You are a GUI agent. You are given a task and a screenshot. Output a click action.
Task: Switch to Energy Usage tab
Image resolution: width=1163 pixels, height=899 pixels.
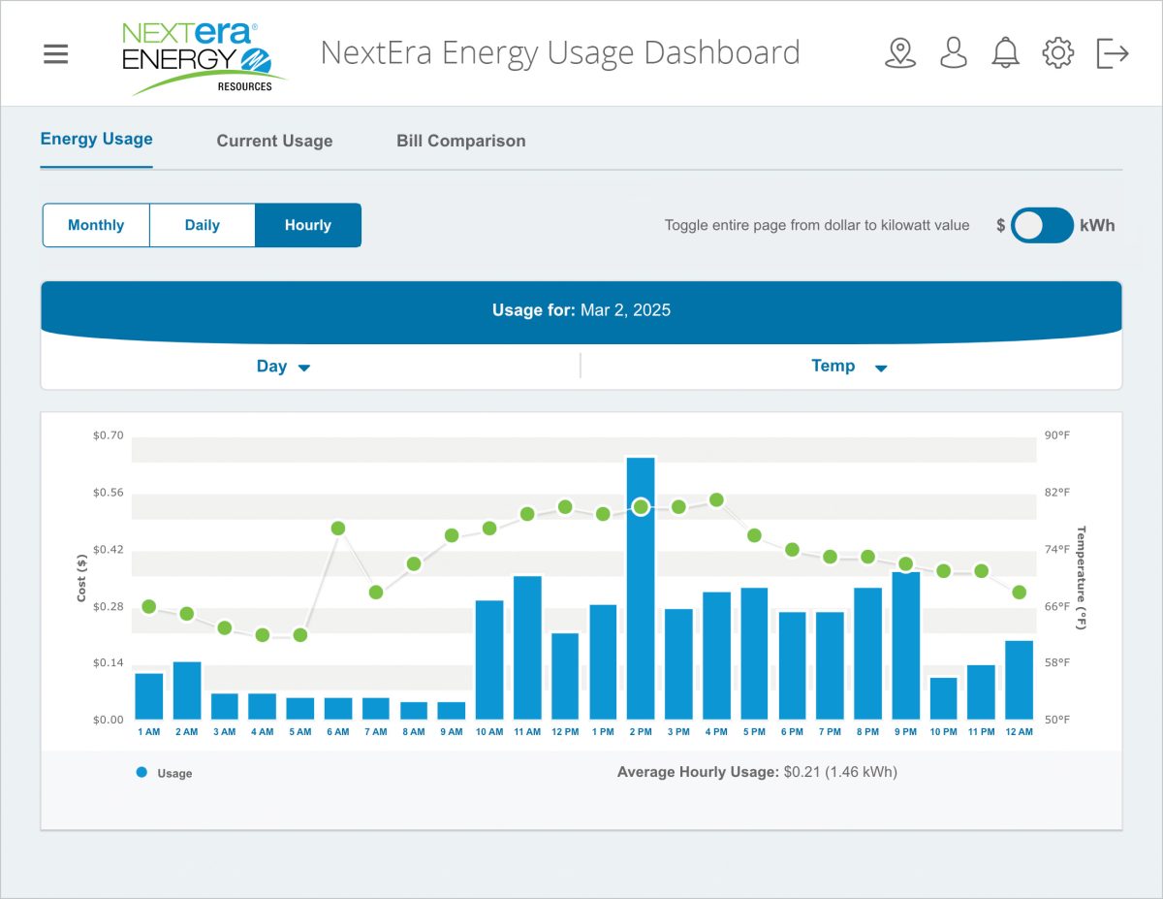[96, 139]
